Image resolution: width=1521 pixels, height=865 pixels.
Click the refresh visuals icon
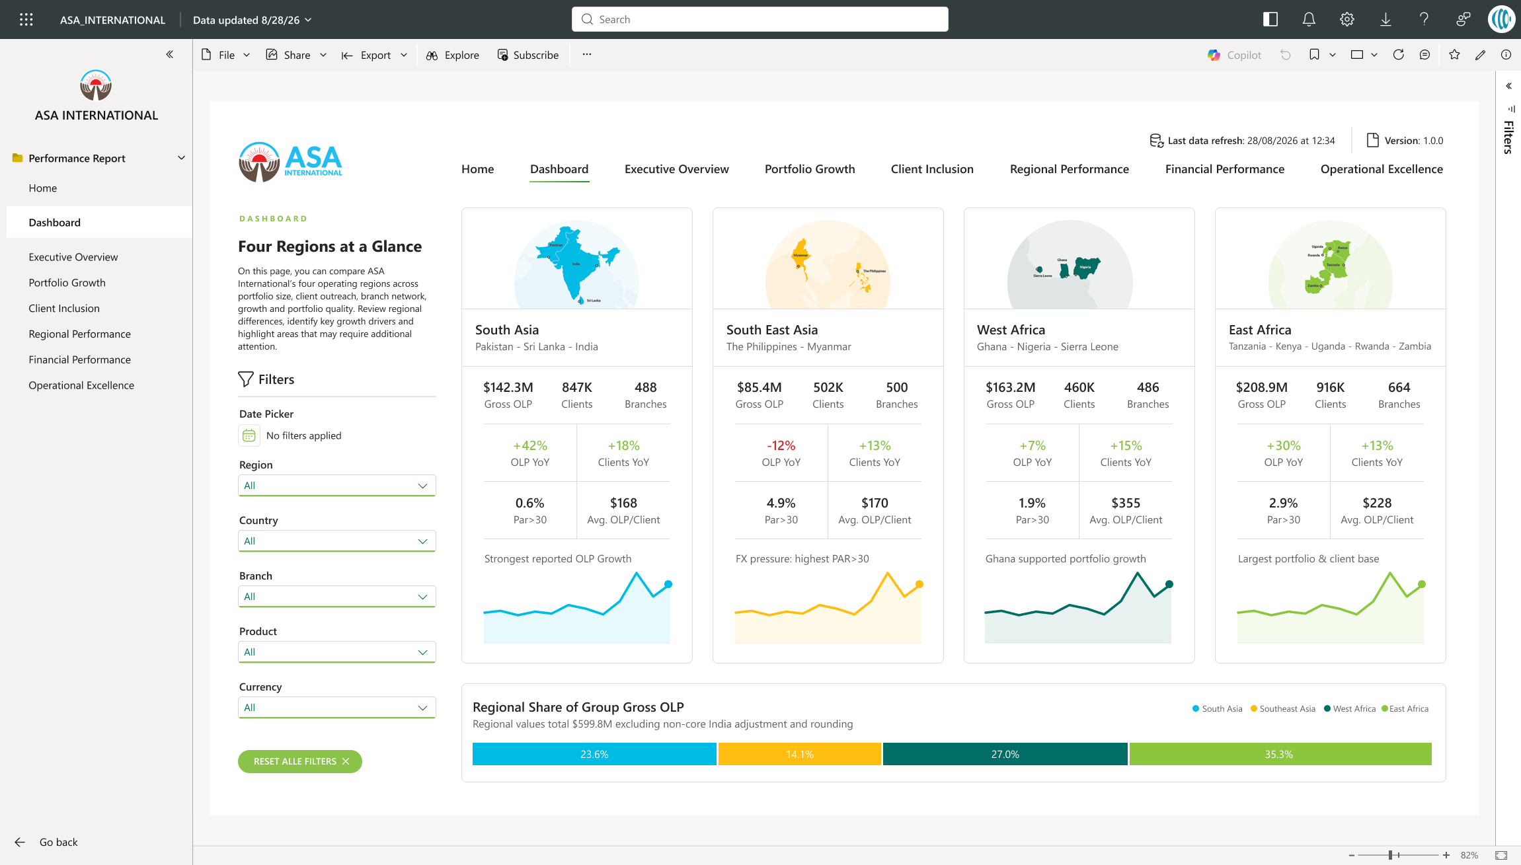pos(1399,55)
